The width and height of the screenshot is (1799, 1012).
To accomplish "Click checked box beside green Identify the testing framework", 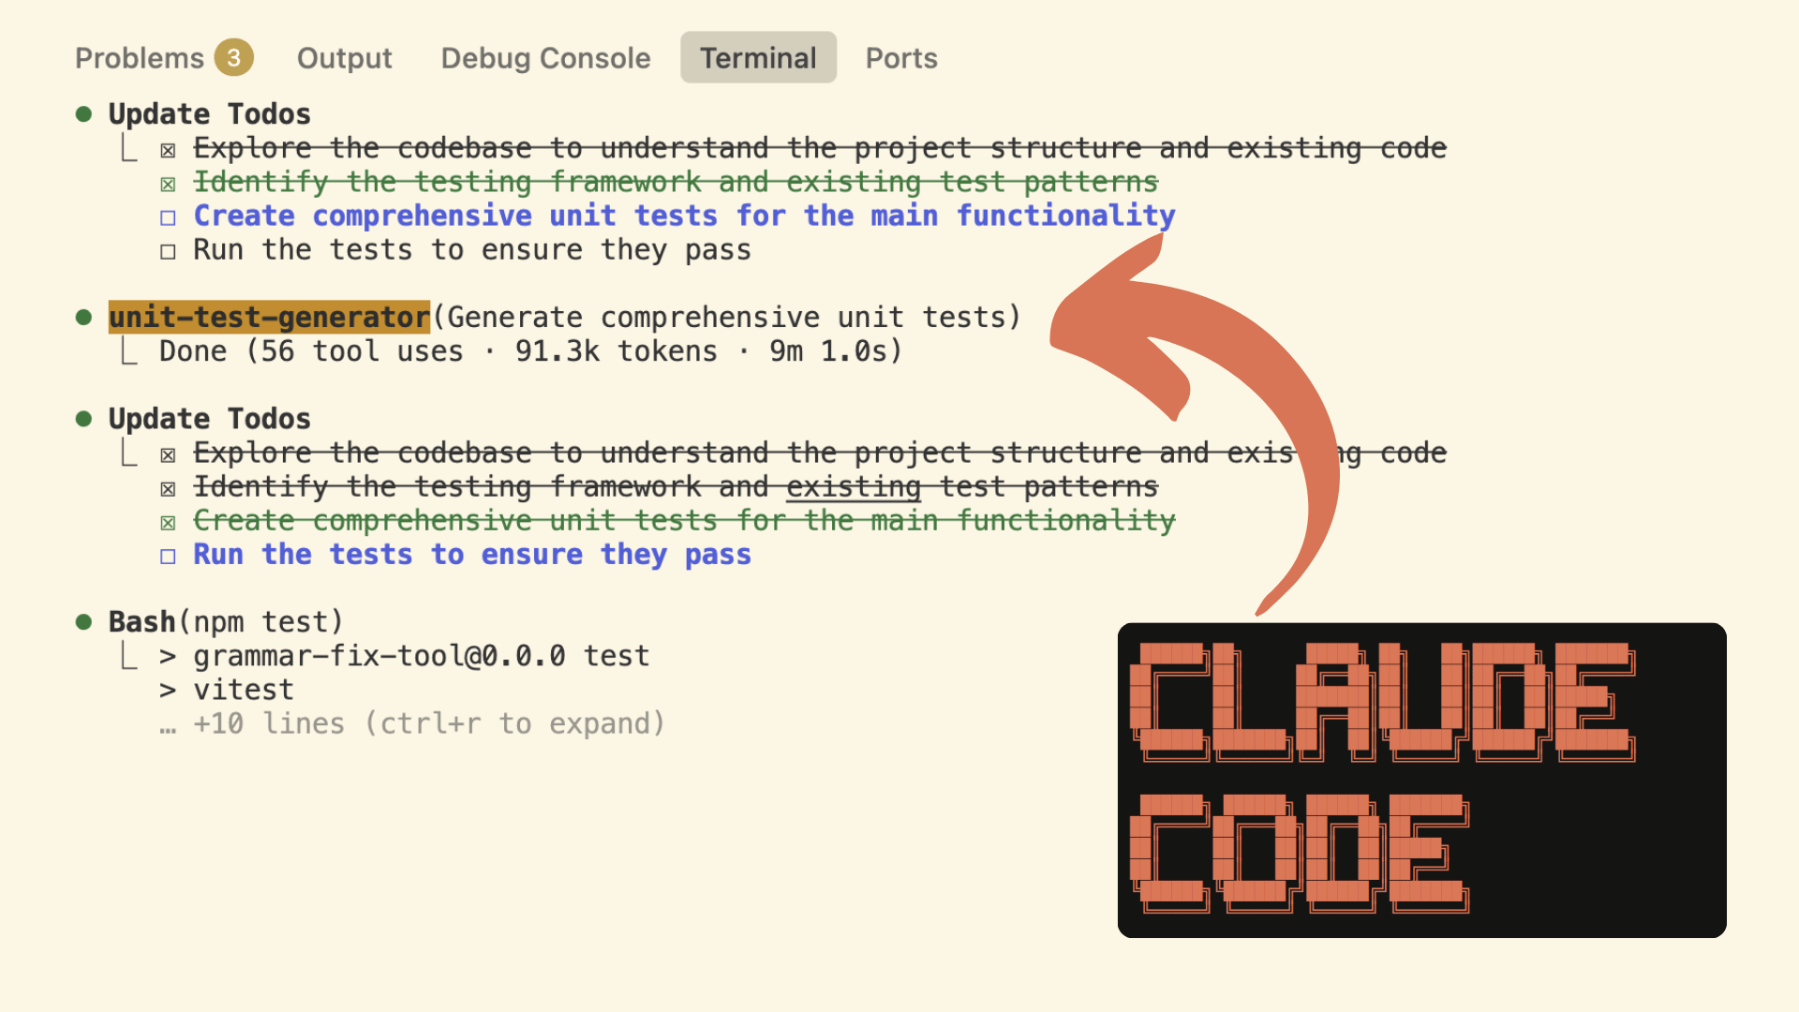I will click(x=168, y=184).
